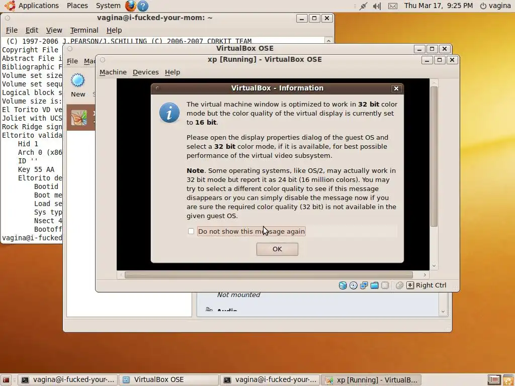Click Show Desktop icon in bottom panel
This screenshot has height=386, width=515.
(x=6, y=380)
